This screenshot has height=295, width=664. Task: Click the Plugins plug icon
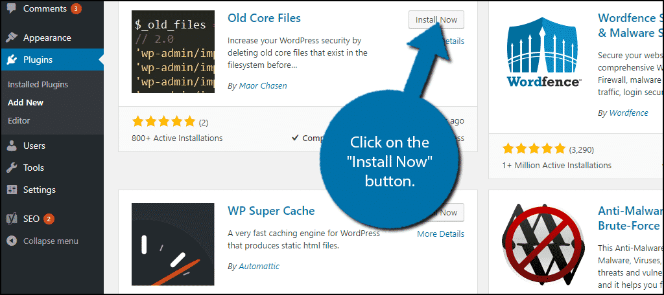coord(12,60)
